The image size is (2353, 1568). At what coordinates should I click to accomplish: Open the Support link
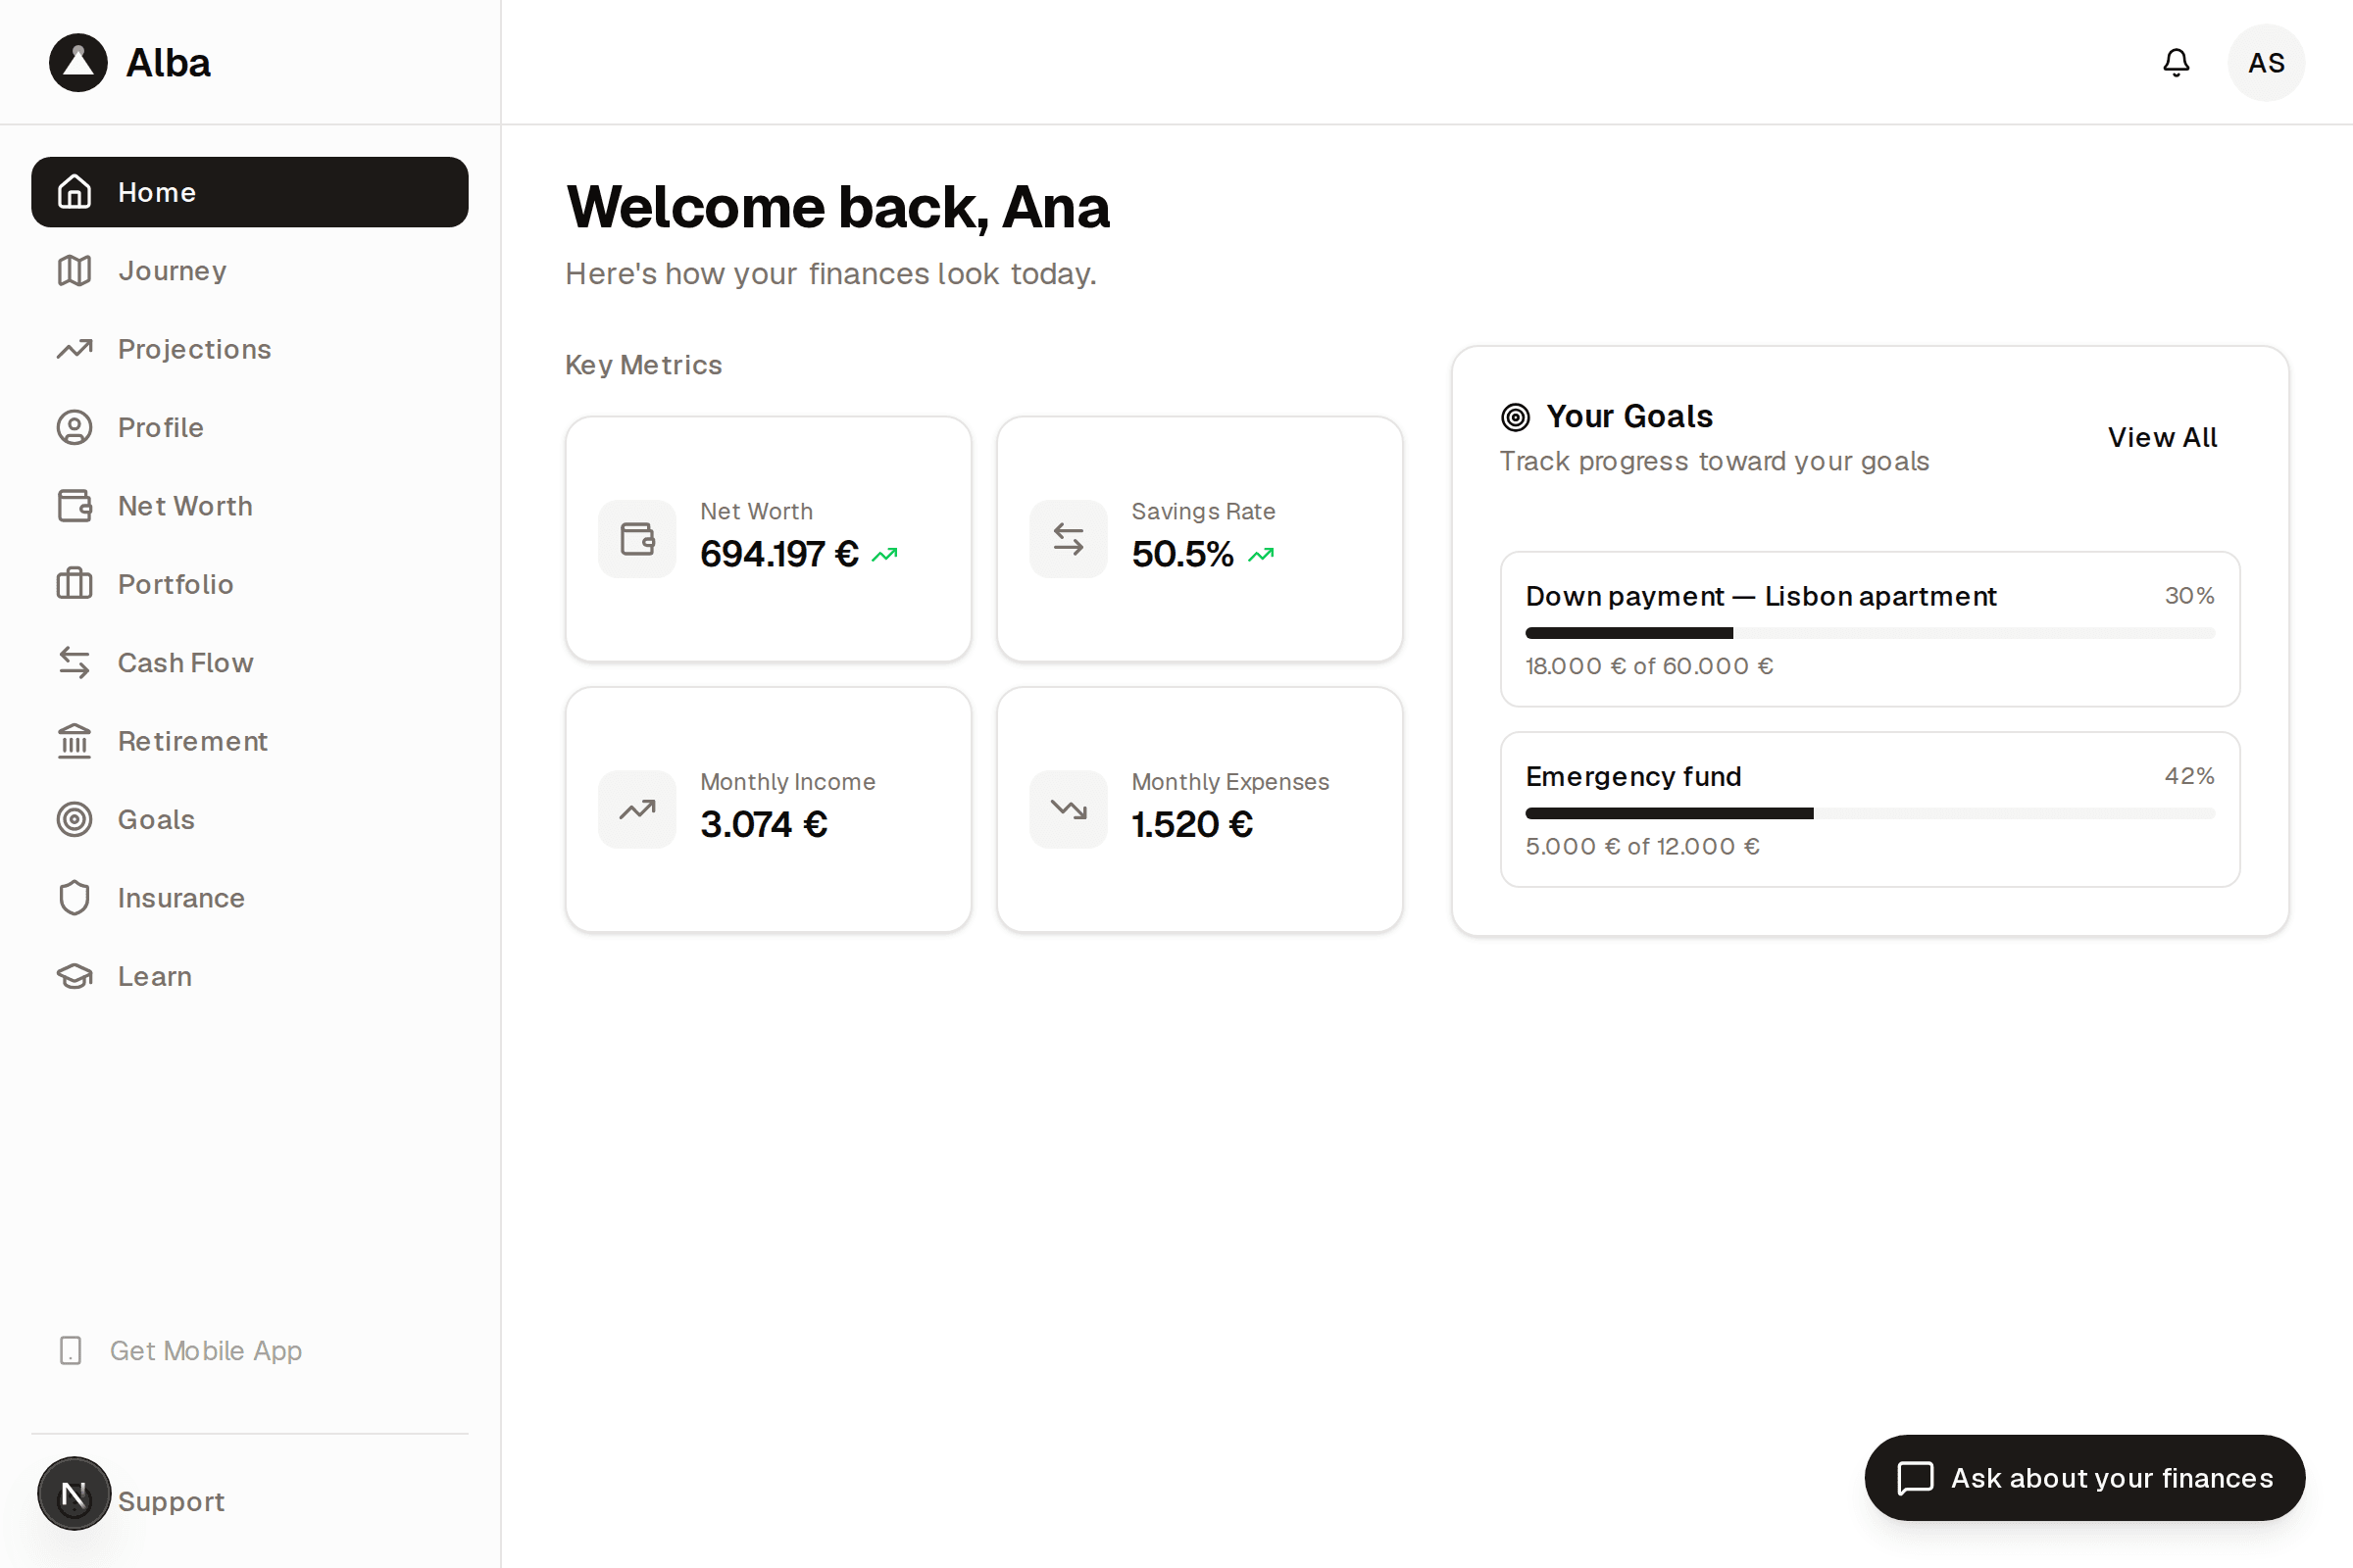(171, 1501)
